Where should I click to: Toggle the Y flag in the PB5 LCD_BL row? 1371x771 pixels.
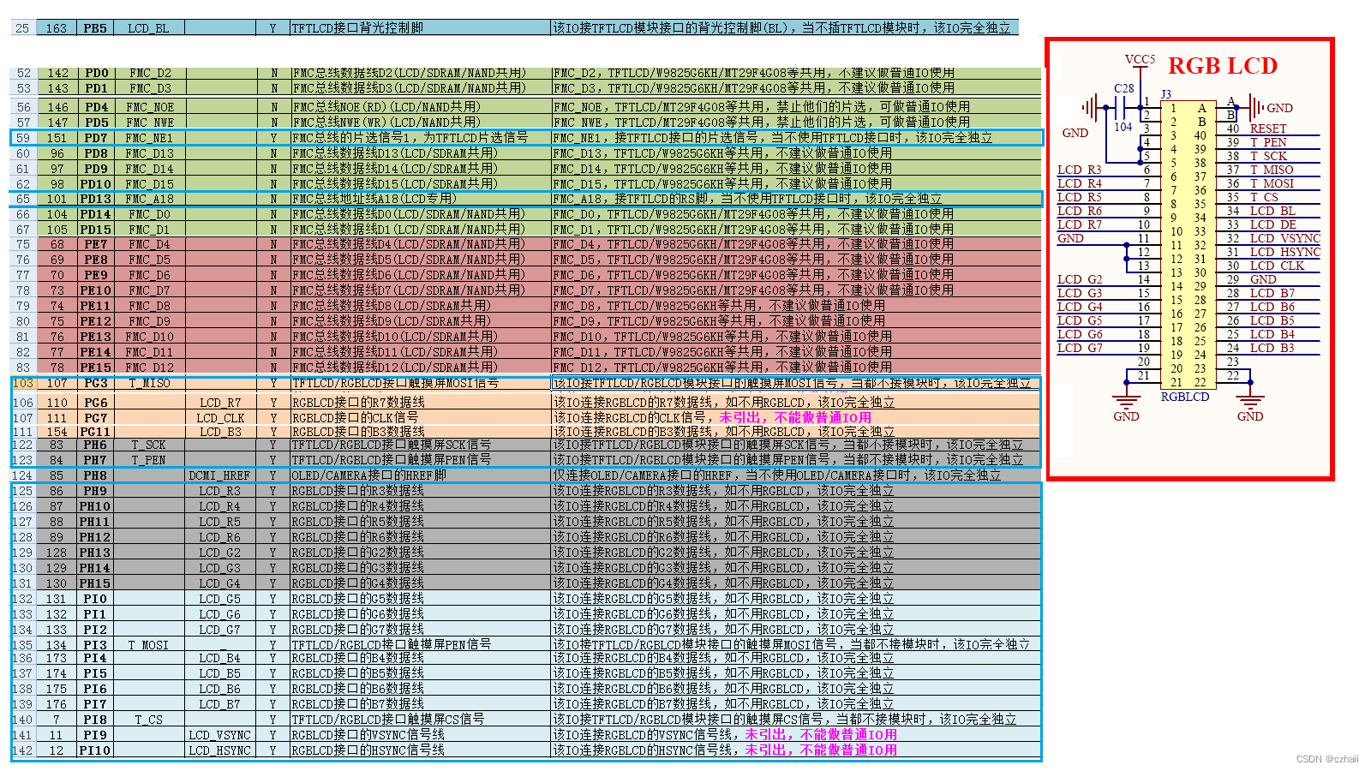click(x=271, y=27)
